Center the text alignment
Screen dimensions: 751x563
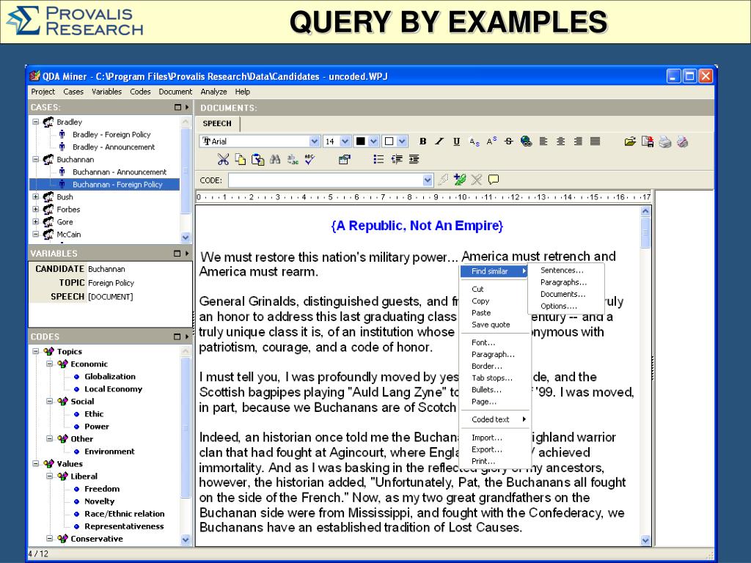click(x=560, y=141)
